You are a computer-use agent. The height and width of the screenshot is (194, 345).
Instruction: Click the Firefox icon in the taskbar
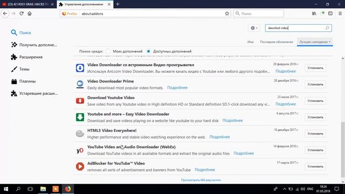tap(68, 189)
